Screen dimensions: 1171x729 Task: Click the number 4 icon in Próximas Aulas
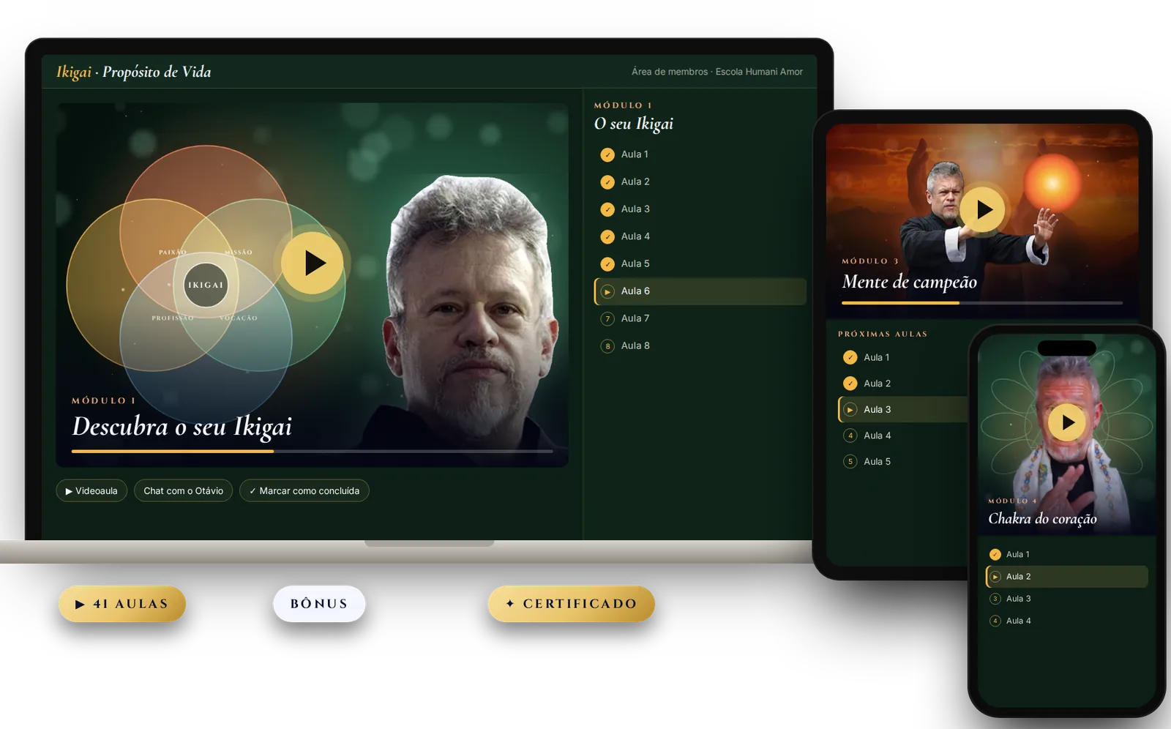click(850, 435)
